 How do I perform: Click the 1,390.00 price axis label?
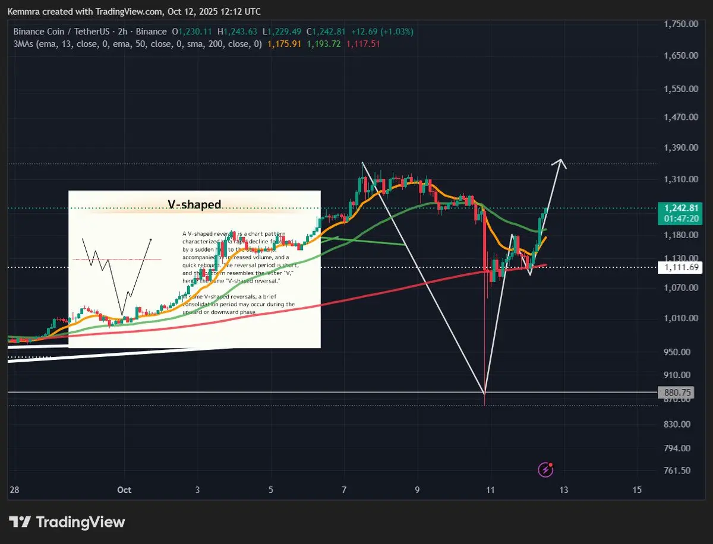click(x=680, y=147)
